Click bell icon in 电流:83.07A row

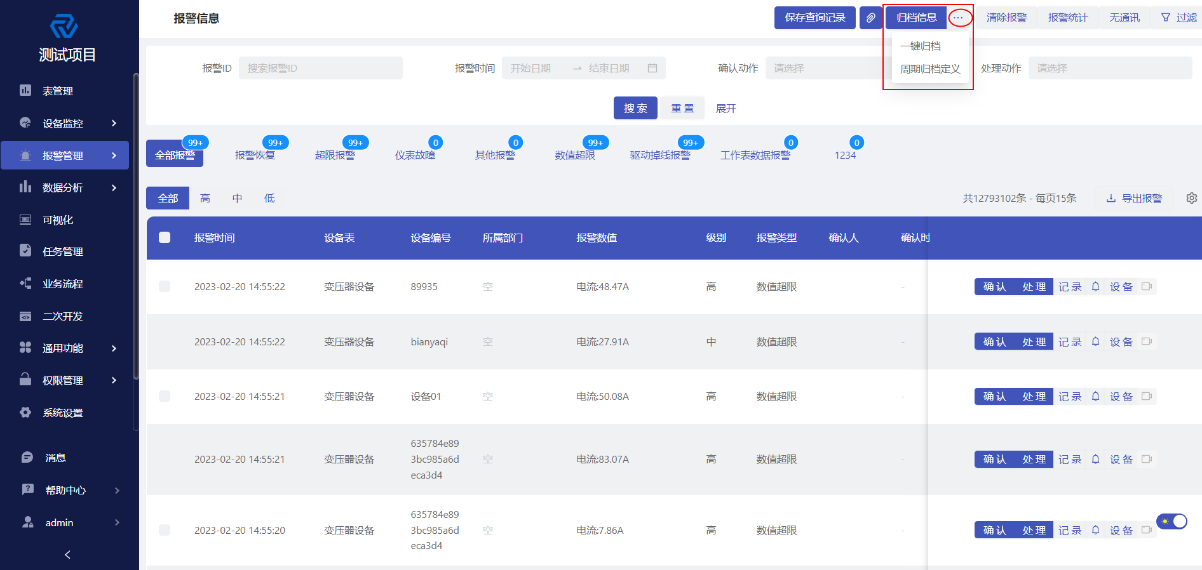tap(1095, 459)
